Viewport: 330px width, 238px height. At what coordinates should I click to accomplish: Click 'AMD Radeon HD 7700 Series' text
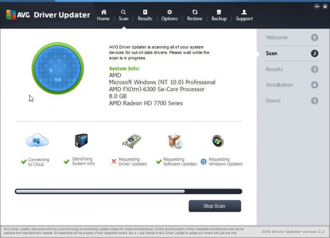[146, 103]
